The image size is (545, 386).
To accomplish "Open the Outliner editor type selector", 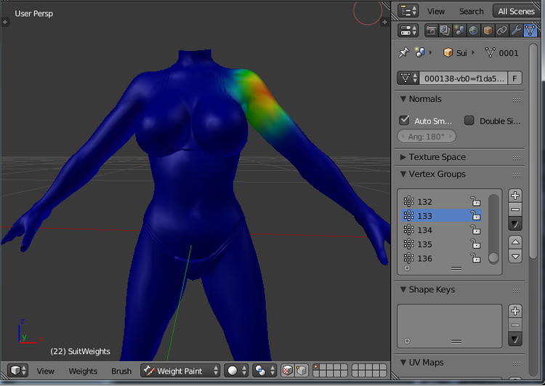I will (x=408, y=11).
